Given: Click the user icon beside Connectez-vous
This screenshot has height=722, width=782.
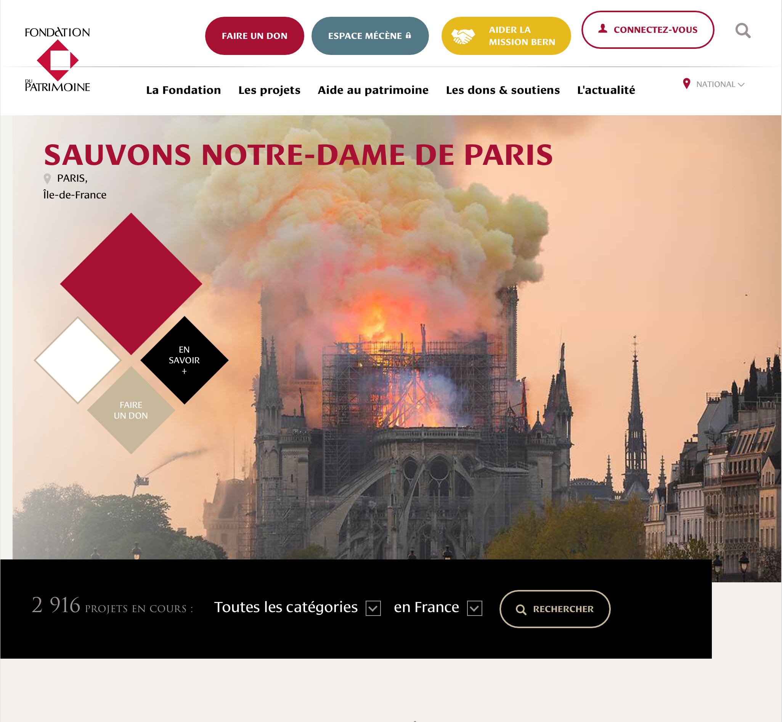Looking at the screenshot, I should pos(603,29).
